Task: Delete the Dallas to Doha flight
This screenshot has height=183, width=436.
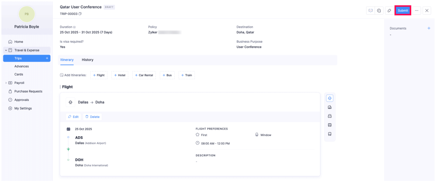Action: coord(92,117)
